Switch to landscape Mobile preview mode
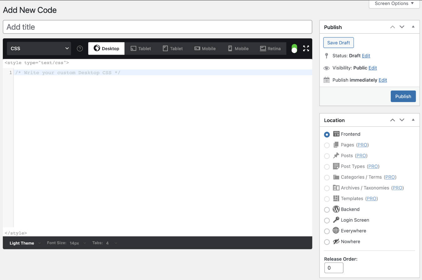This screenshot has width=422, height=280. [205, 48]
